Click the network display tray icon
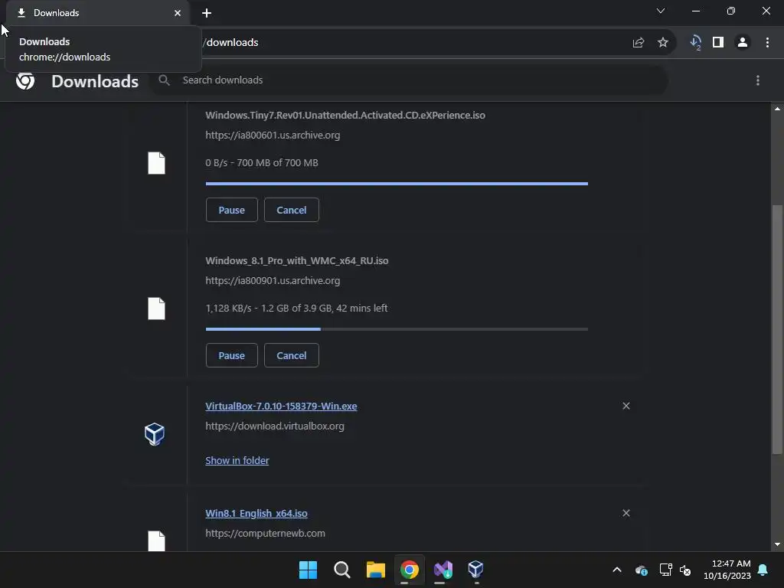 [x=665, y=570]
